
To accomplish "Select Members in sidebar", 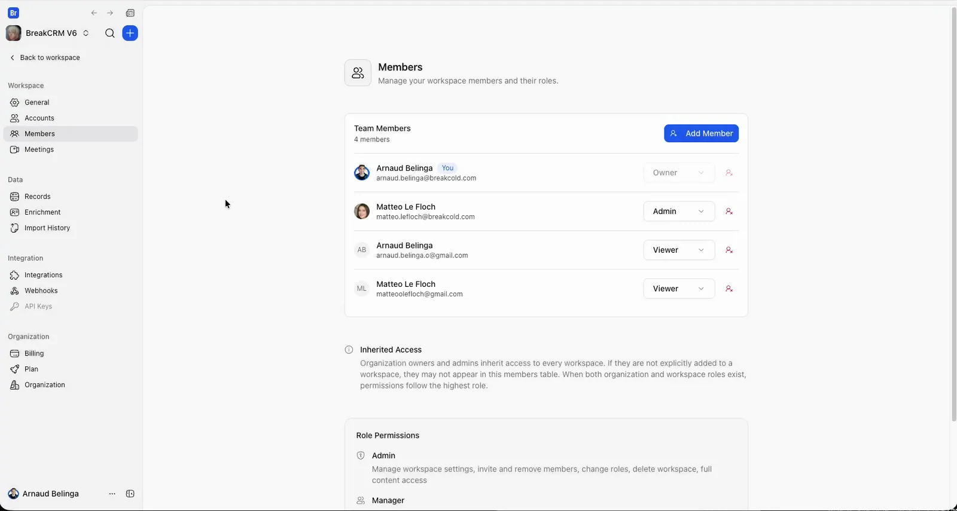I will coord(71,134).
